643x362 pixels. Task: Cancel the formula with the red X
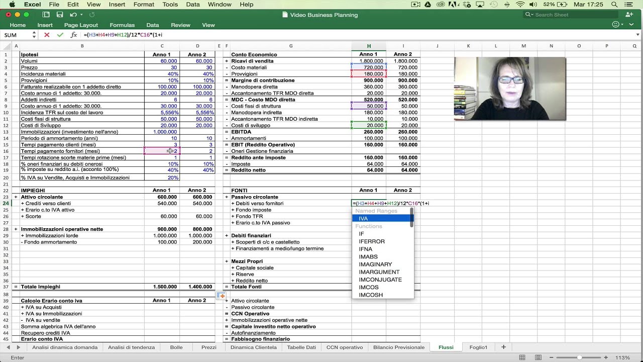click(47, 35)
